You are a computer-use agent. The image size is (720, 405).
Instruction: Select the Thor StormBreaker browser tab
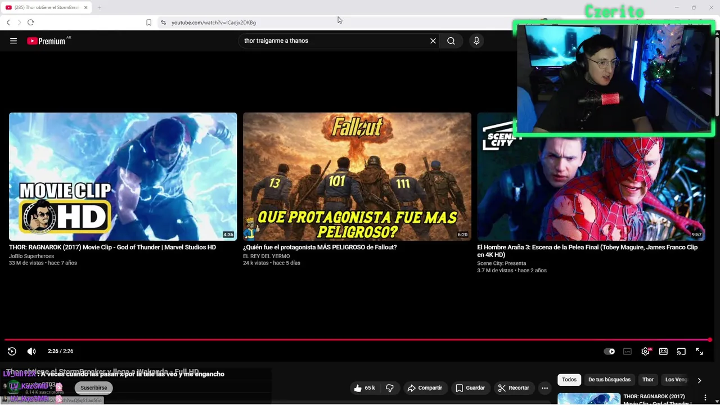click(x=46, y=7)
